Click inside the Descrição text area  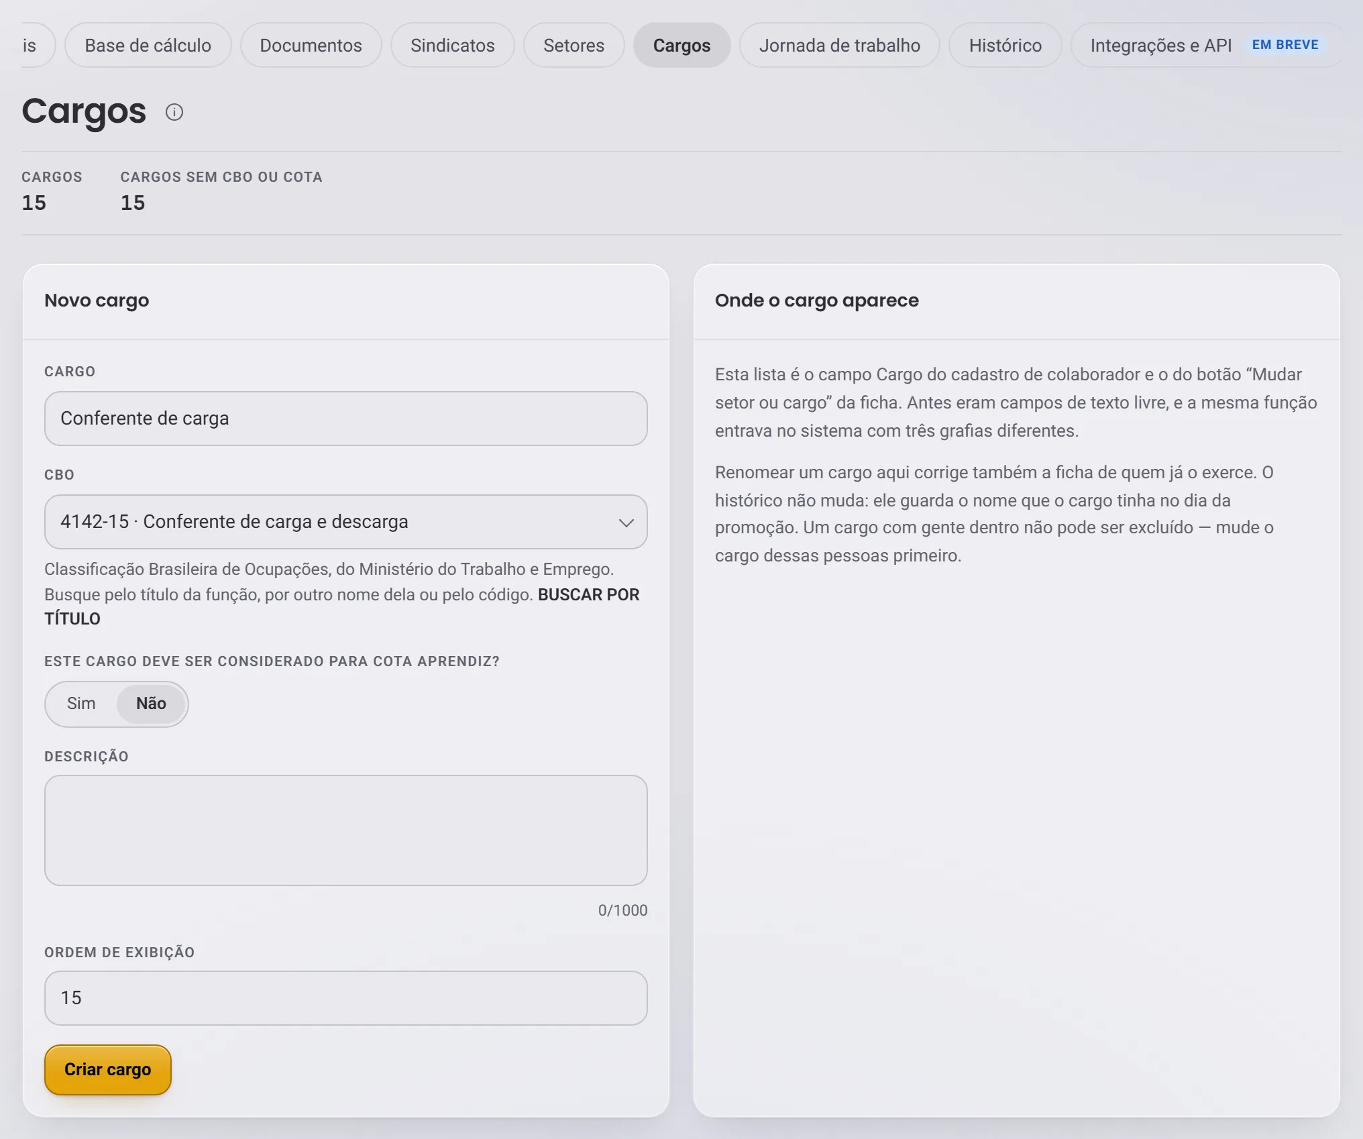coord(345,830)
